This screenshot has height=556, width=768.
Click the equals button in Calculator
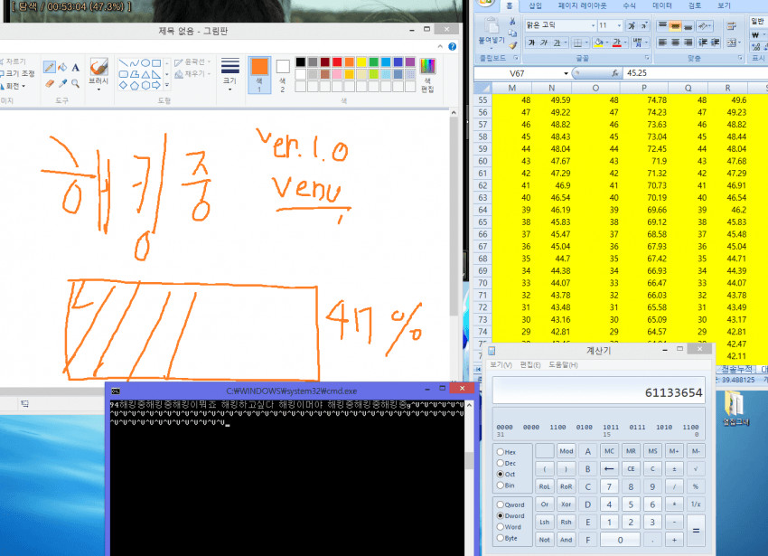[x=696, y=531]
